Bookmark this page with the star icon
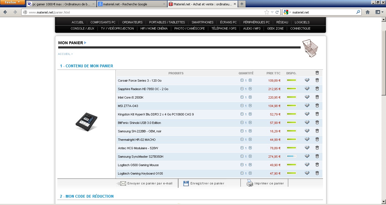This screenshot has width=386, height=205. [x=266, y=12]
